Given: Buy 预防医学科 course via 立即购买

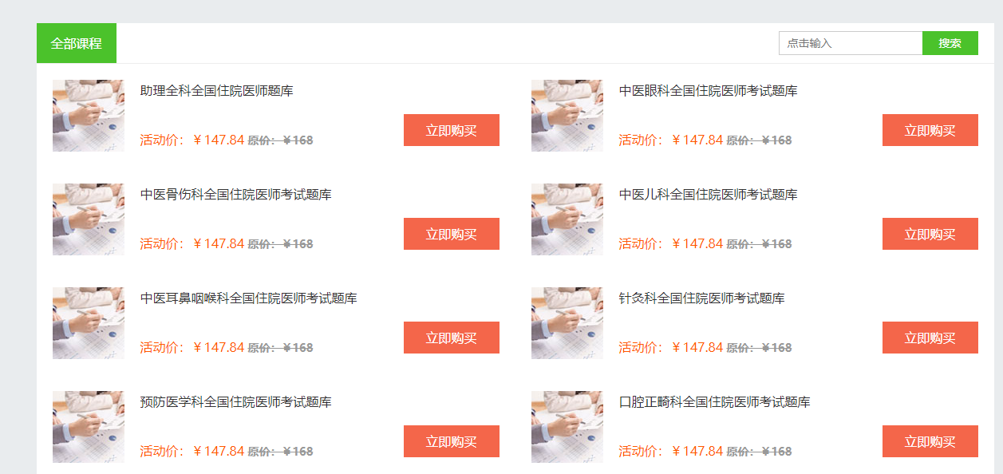Looking at the screenshot, I should pos(452,441).
